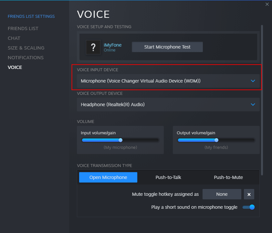
Task: Open Friends List settings tab
Action: (x=23, y=28)
